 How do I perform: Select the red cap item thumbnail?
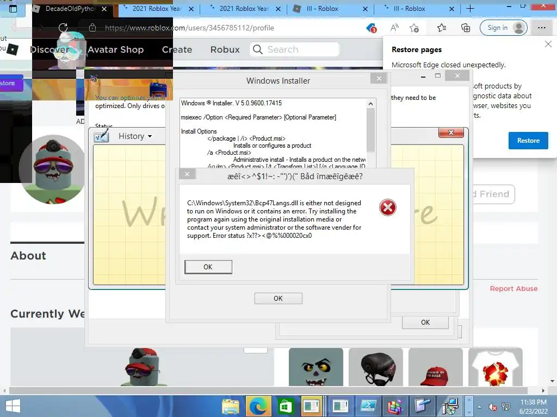[x=436, y=367]
